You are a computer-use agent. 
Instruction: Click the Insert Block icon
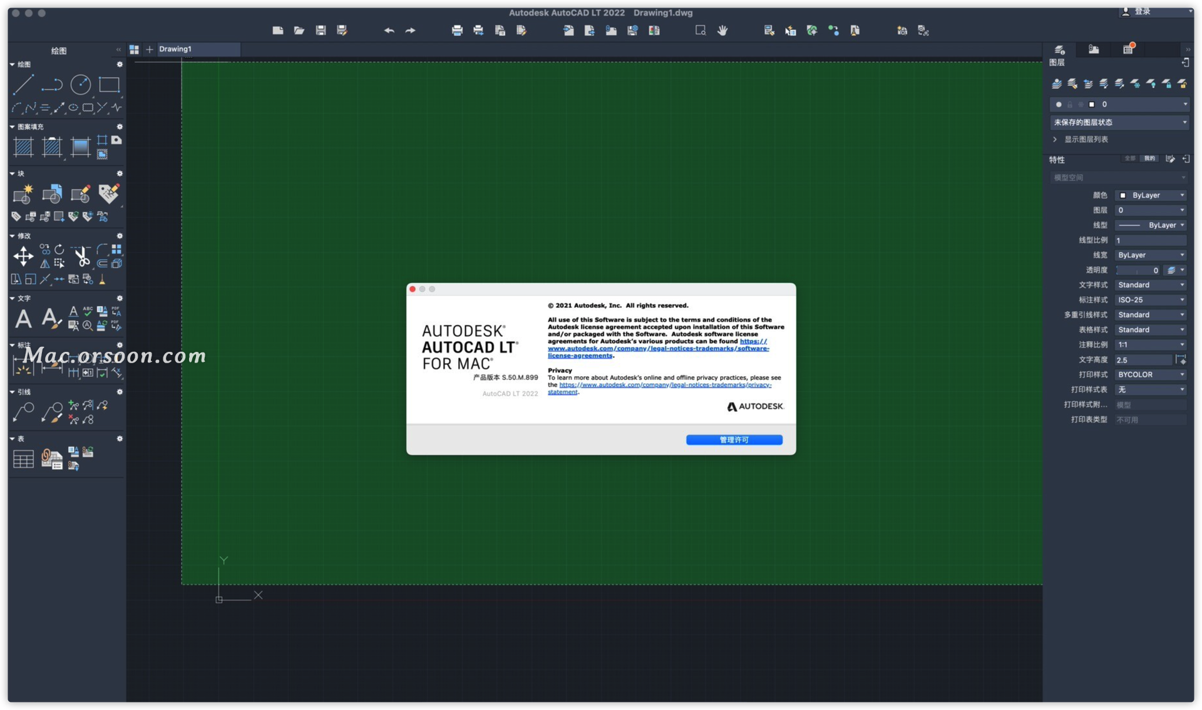coord(52,195)
